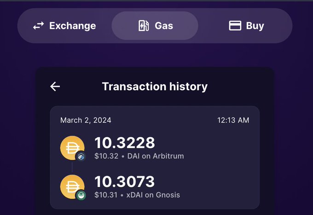Click the Arbitrum network badge

81,157
